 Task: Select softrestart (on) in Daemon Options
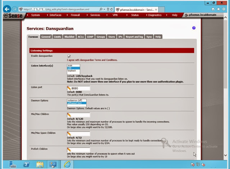[x=77, y=103]
